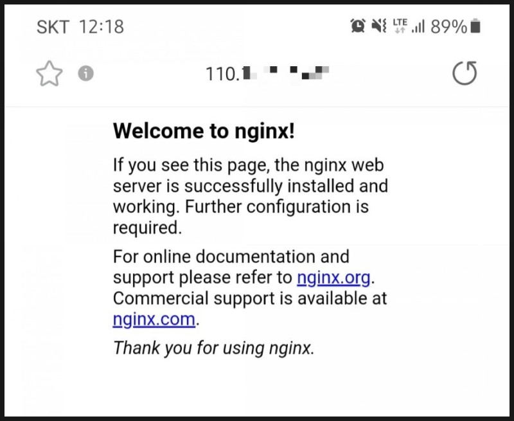Open the nginx.com link

(x=154, y=319)
